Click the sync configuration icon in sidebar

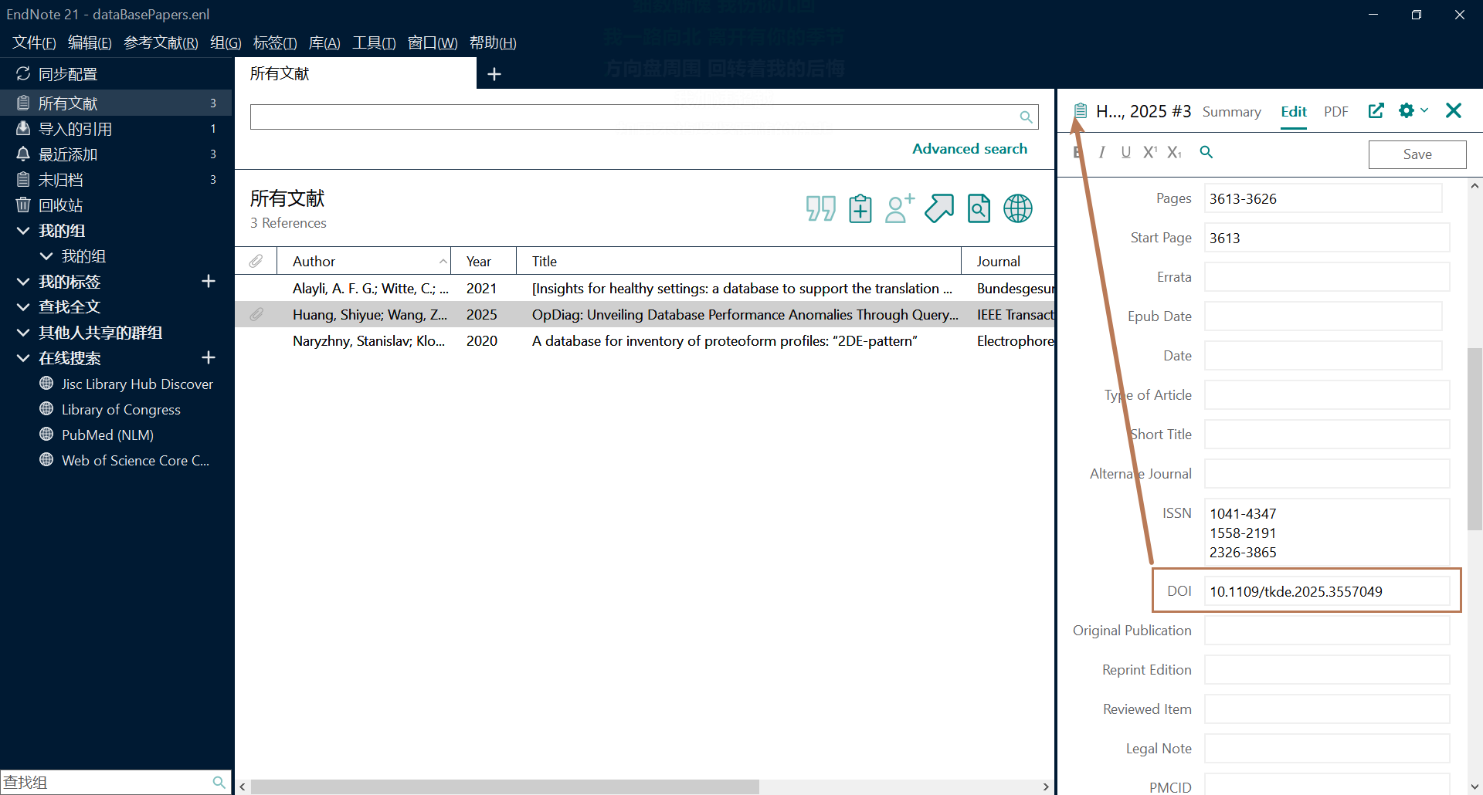point(23,73)
